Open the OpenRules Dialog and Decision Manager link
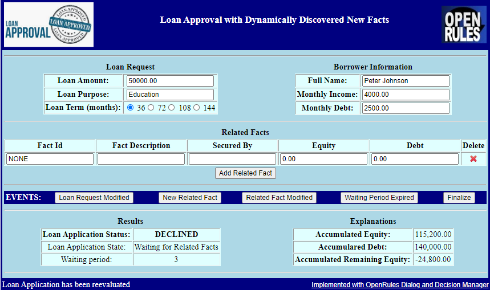This screenshot has height=290, width=490. tap(399, 284)
